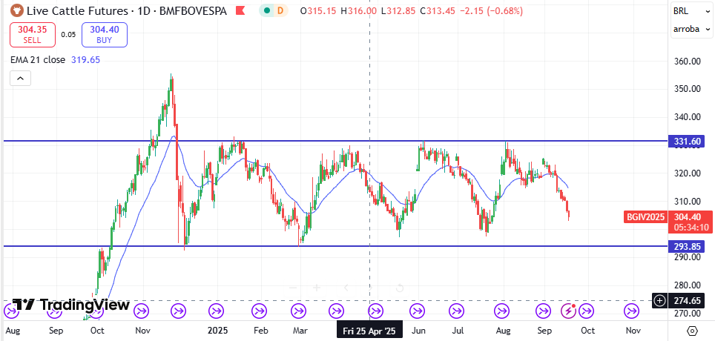The height and width of the screenshot is (341, 715).
Task: Open event marker above the Aug label after Jul
Action: coord(502,312)
